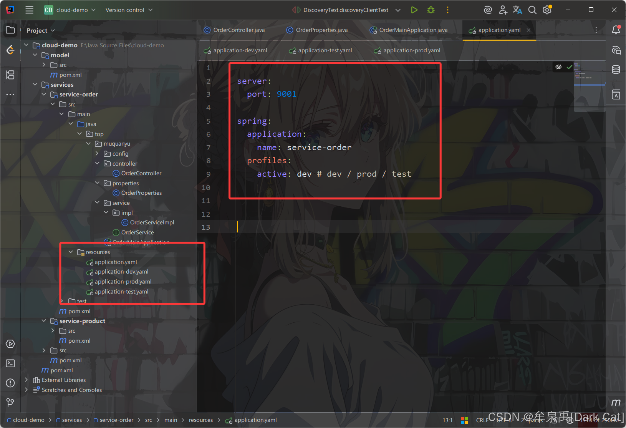Open the AI assistant swirl icon
This screenshot has height=428, width=626.
[488, 10]
